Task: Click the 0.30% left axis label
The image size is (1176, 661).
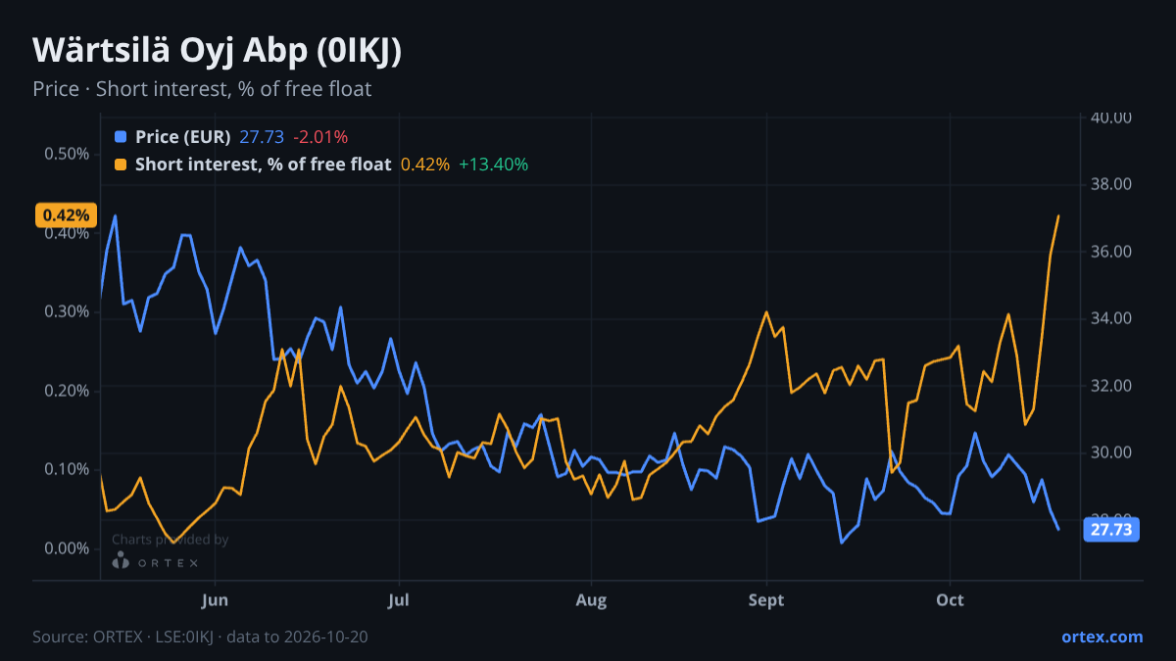Action: (67, 311)
